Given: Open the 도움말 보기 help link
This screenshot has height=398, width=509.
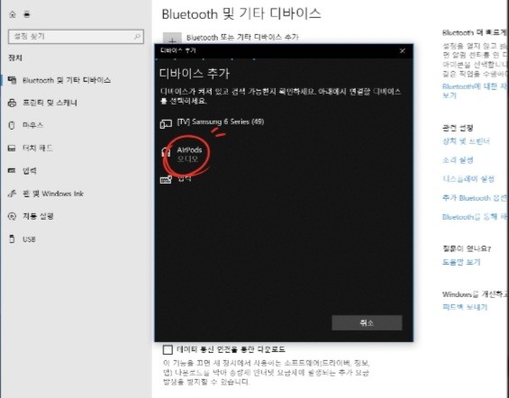Looking at the screenshot, I should [x=461, y=262].
